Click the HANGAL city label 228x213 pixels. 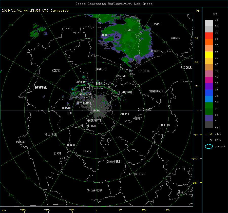pyautogui.click(x=71, y=145)
